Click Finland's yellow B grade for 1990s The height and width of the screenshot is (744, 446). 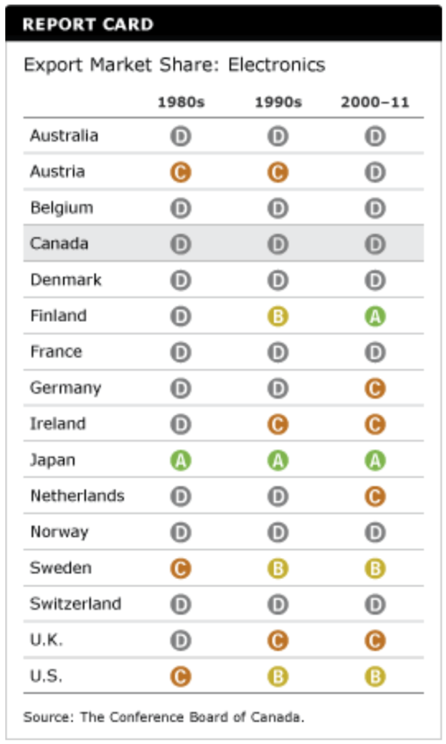(277, 316)
